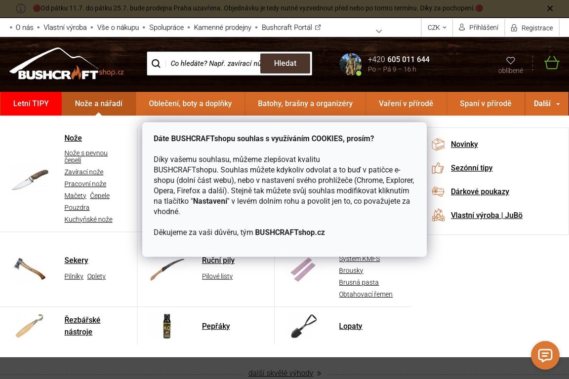Click the Sezónní tipy thumbs-up icon
The width and height of the screenshot is (569, 379).
pos(438,168)
